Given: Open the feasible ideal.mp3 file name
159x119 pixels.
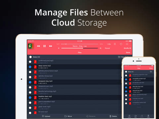Looking at the screenshot, I should (x=45, y=97).
